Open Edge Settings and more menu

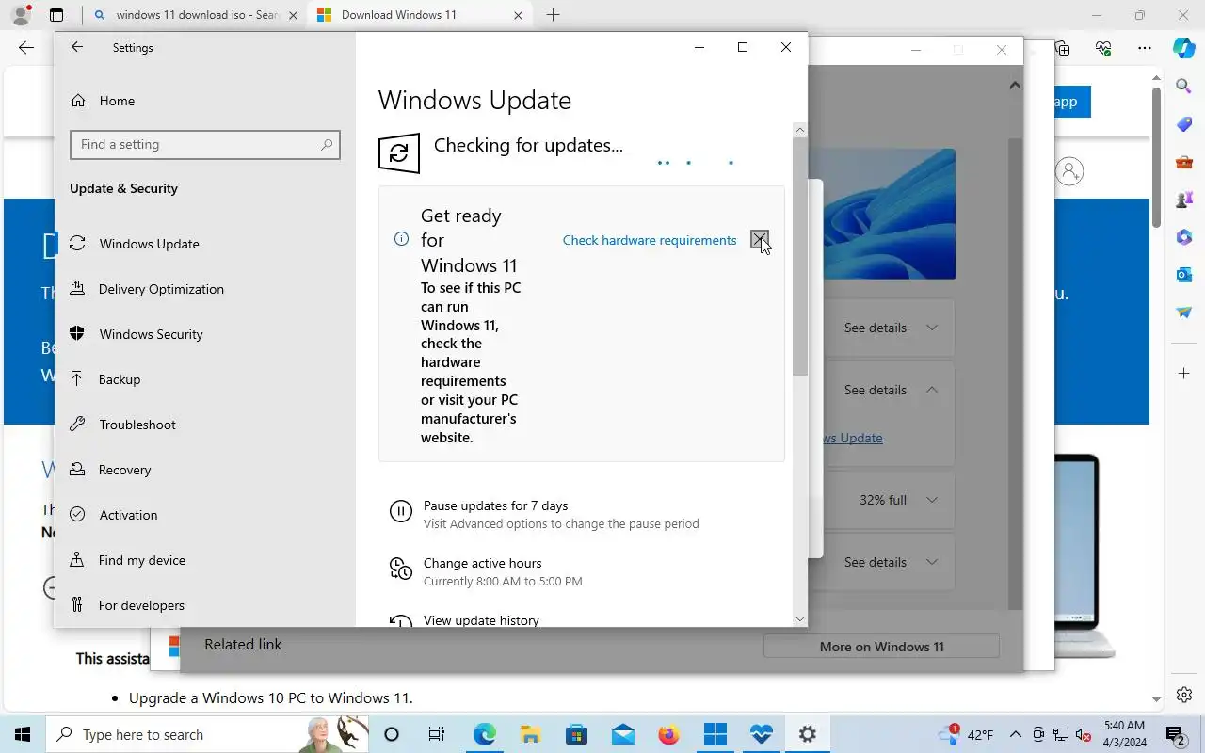point(1144,48)
